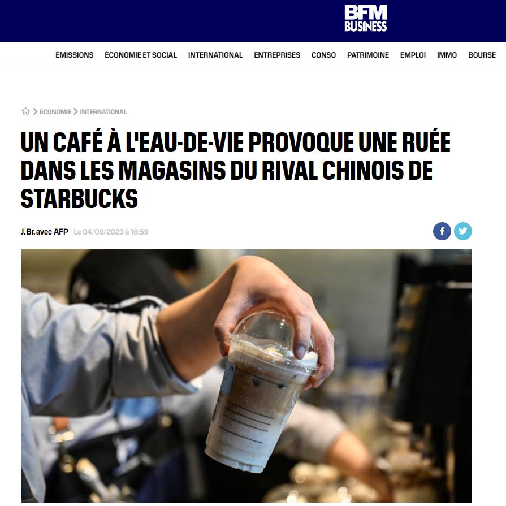The image size is (506, 506).
Task: Go to home via house breadcrumb icon
Action: coord(25,111)
